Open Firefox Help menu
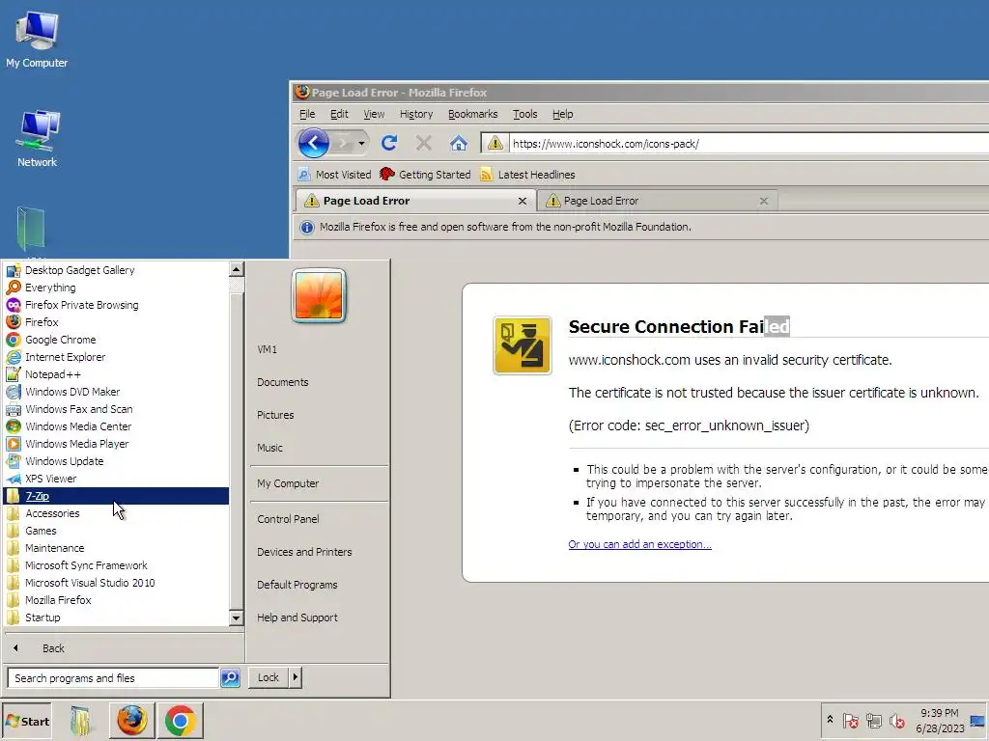The height and width of the screenshot is (741, 989). coord(563,114)
